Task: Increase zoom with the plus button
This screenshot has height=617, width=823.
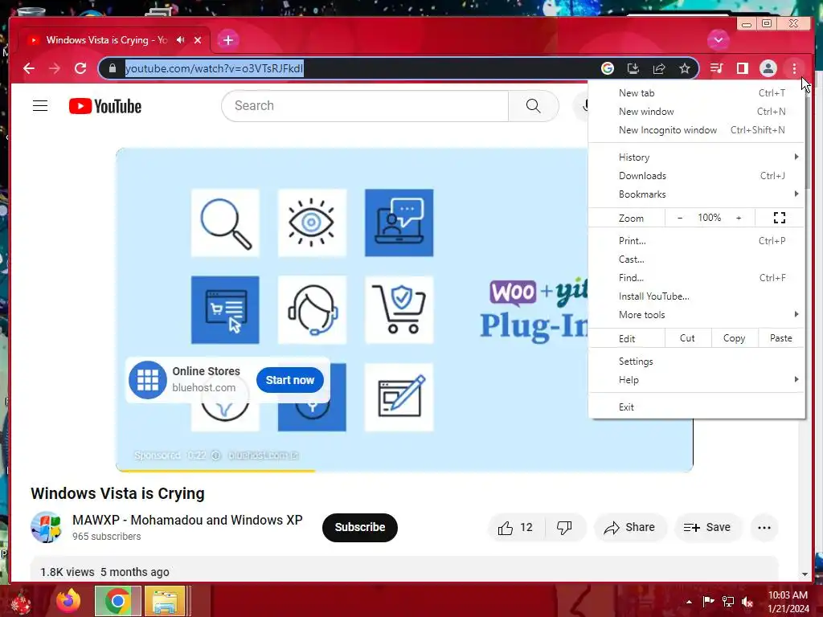Action: (739, 218)
